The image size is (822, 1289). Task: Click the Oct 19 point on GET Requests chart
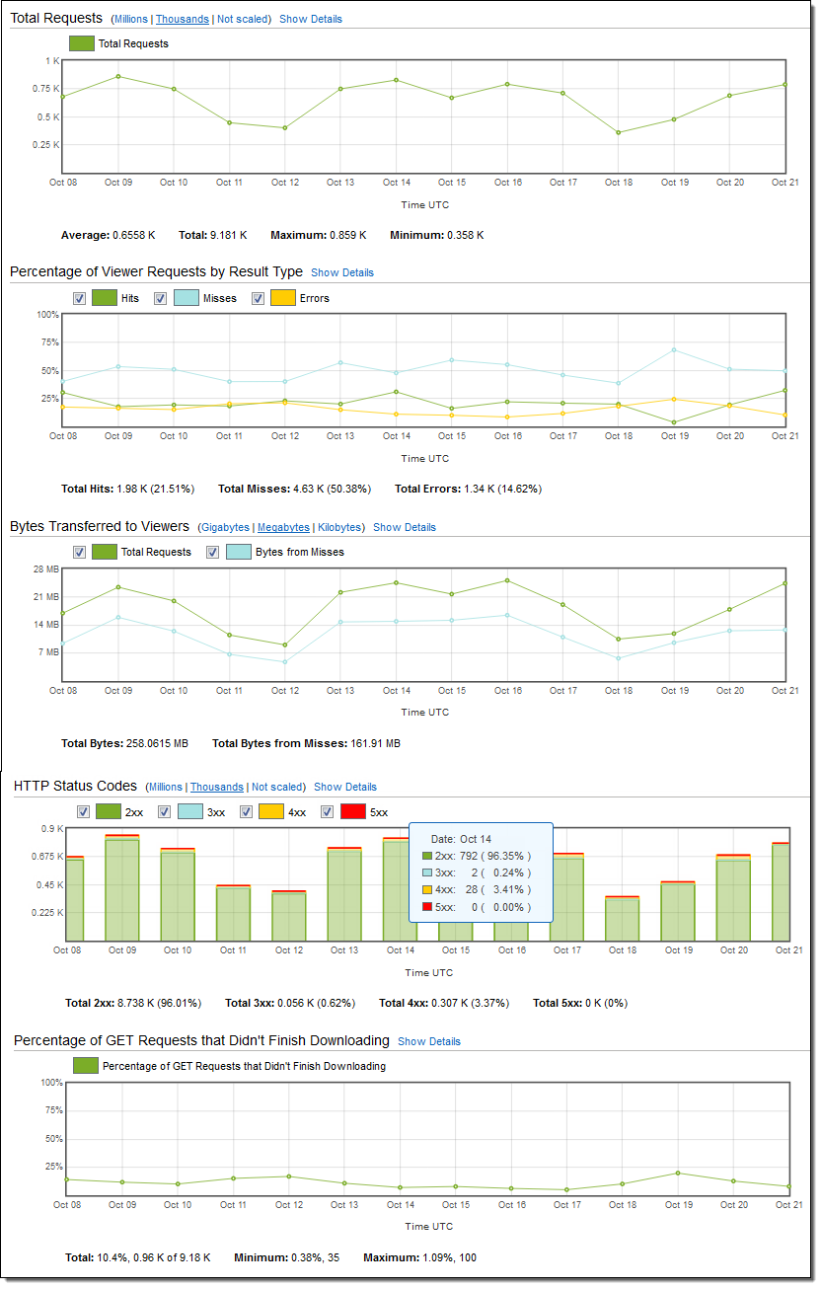(x=678, y=1173)
